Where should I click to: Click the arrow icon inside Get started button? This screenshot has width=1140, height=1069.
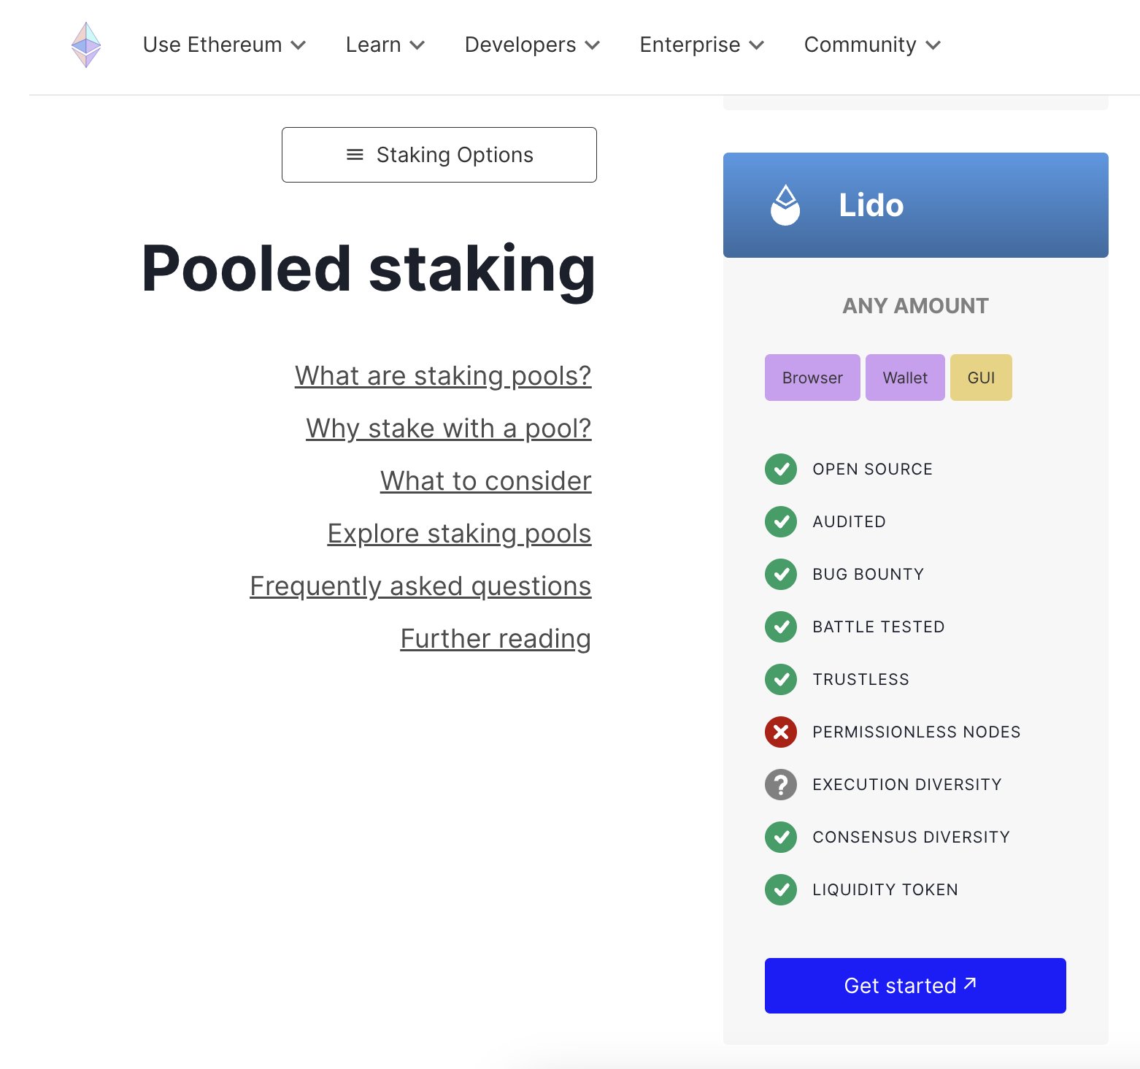(x=969, y=984)
